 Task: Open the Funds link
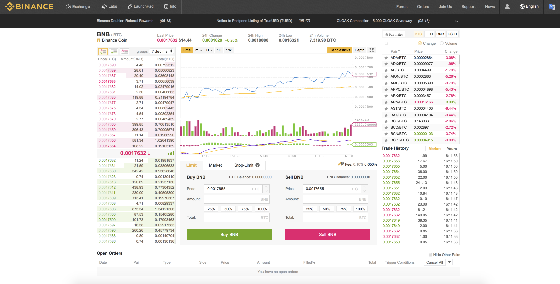click(x=402, y=7)
